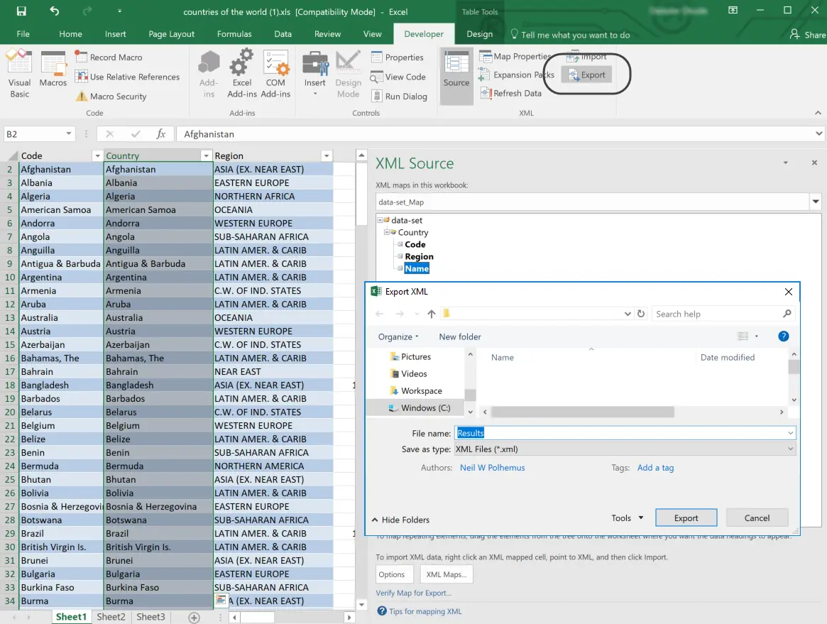Open the Verify Map for Export link
827x624 pixels.
coord(413,593)
